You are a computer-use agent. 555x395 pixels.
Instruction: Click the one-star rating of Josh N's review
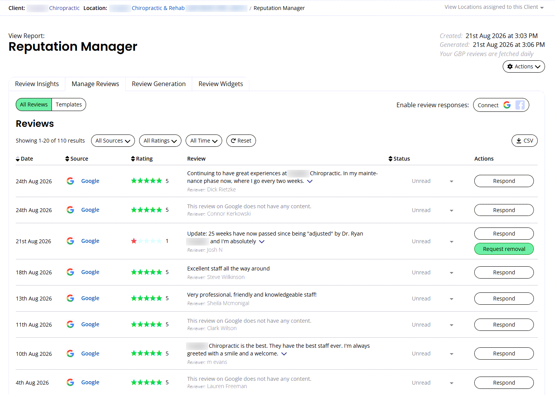click(146, 241)
